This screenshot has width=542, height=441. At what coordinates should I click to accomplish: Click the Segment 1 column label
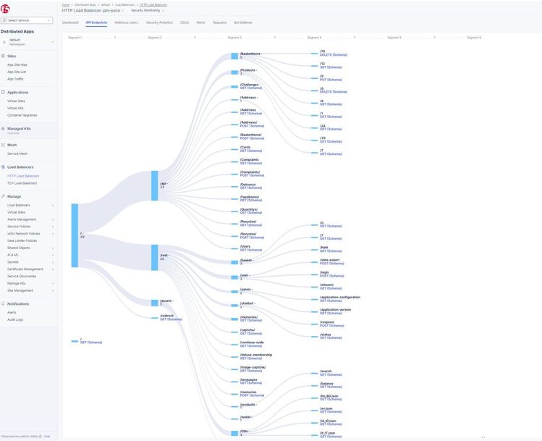pyautogui.click(x=75, y=38)
